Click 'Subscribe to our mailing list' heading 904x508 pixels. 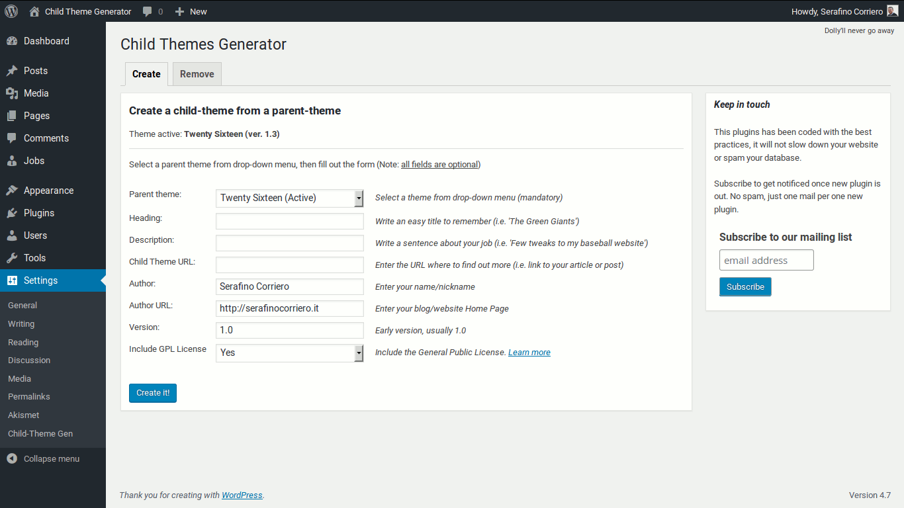coord(786,237)
